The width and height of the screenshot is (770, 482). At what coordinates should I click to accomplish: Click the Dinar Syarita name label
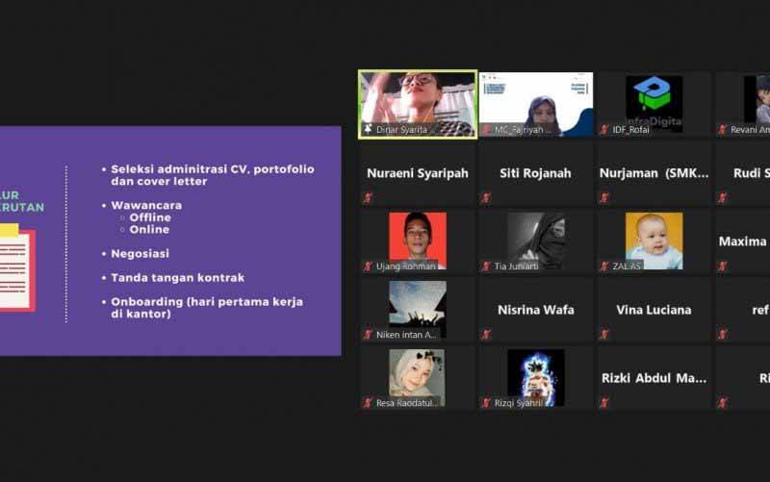point(401,130)
